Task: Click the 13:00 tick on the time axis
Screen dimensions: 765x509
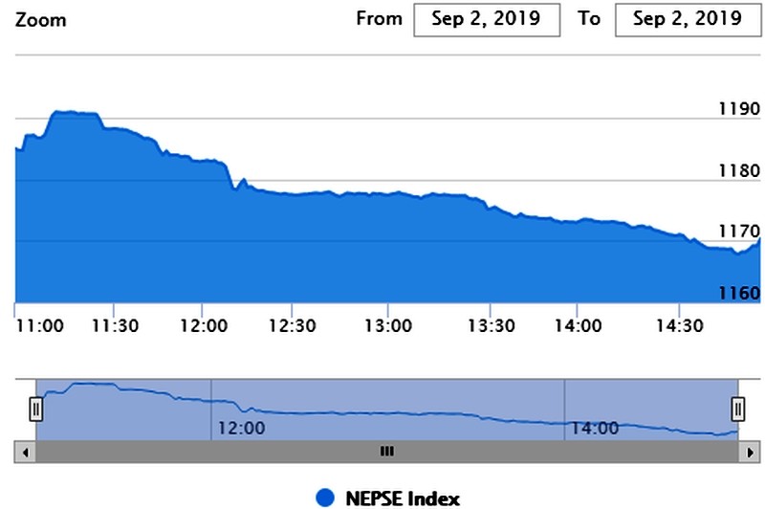Action: pos(387,325)
